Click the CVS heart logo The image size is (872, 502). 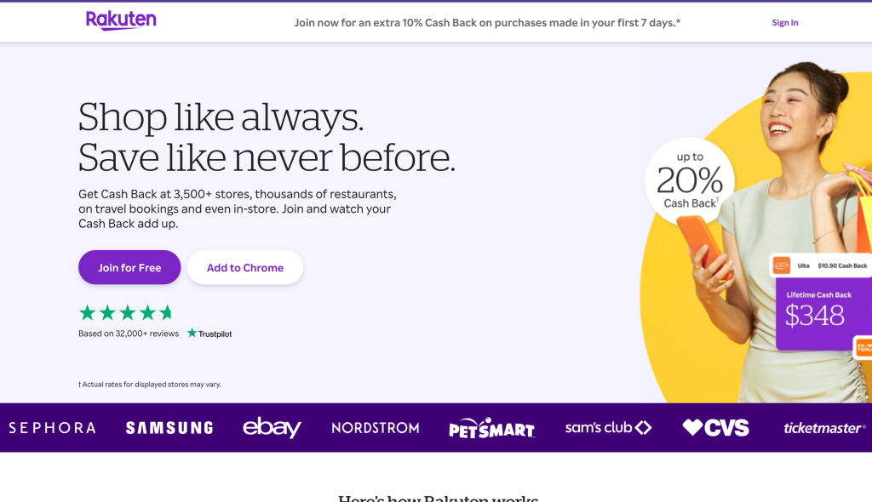pos(714,427)
